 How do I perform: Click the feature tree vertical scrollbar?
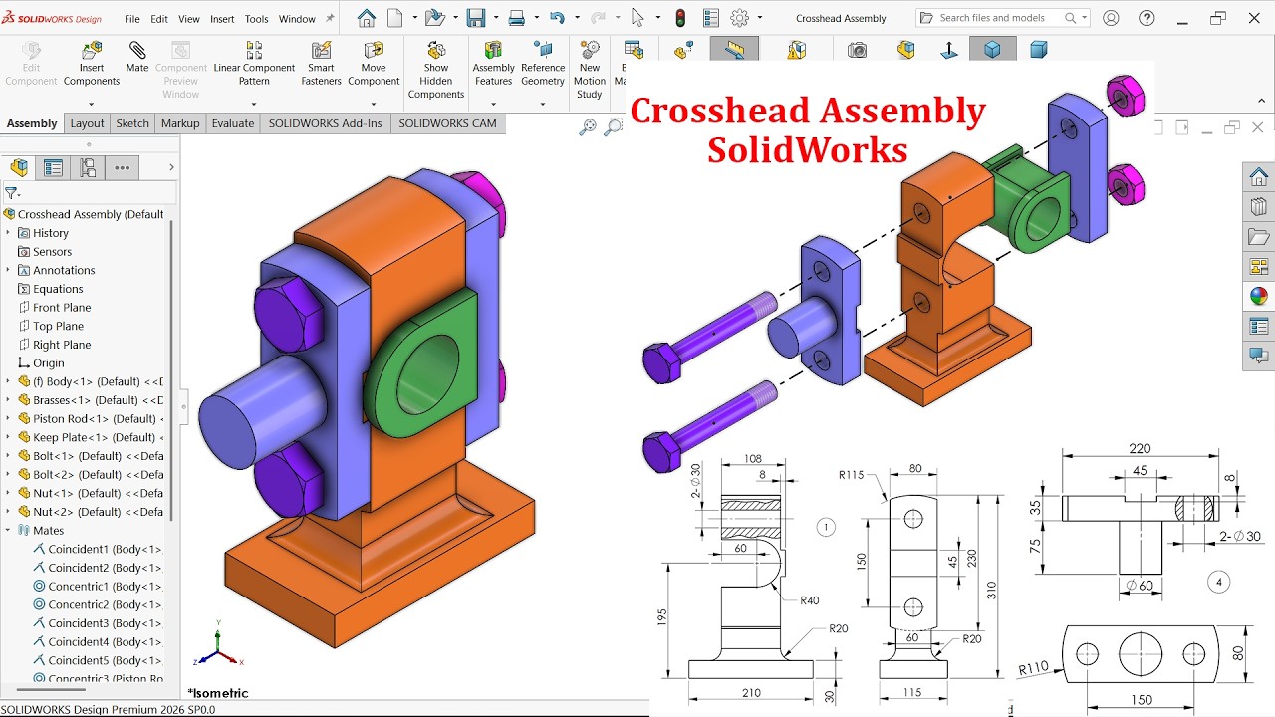click(x=170, y=368)
